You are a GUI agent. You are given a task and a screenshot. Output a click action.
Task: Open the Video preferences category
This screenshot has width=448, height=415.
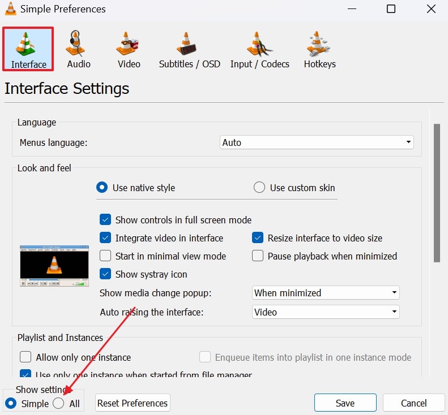click(129, 49)
